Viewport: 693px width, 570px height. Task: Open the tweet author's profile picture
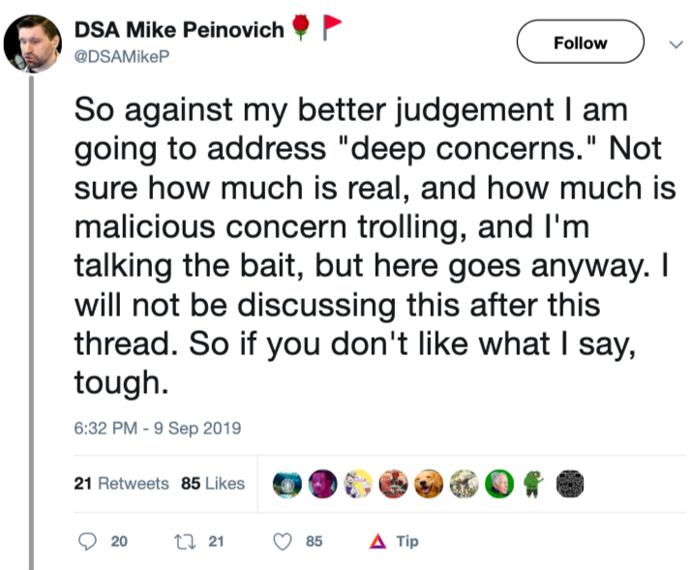[x=33, y=45]
